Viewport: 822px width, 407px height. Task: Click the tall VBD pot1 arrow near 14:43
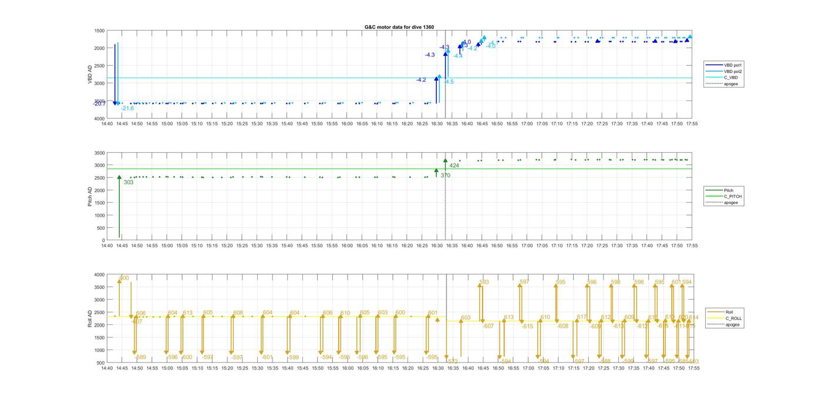pos(115,73)
